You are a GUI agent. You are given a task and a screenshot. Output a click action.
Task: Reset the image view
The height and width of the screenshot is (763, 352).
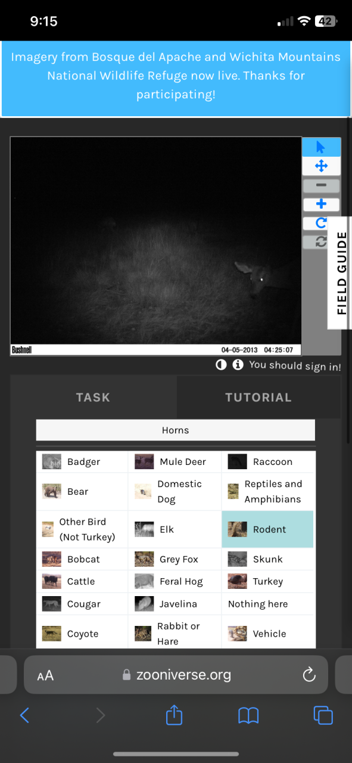(321, 241)
